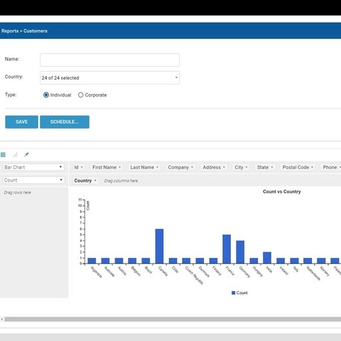Click the Name input field
This screenshot has width=341, height=341.
tap(109, 60)
